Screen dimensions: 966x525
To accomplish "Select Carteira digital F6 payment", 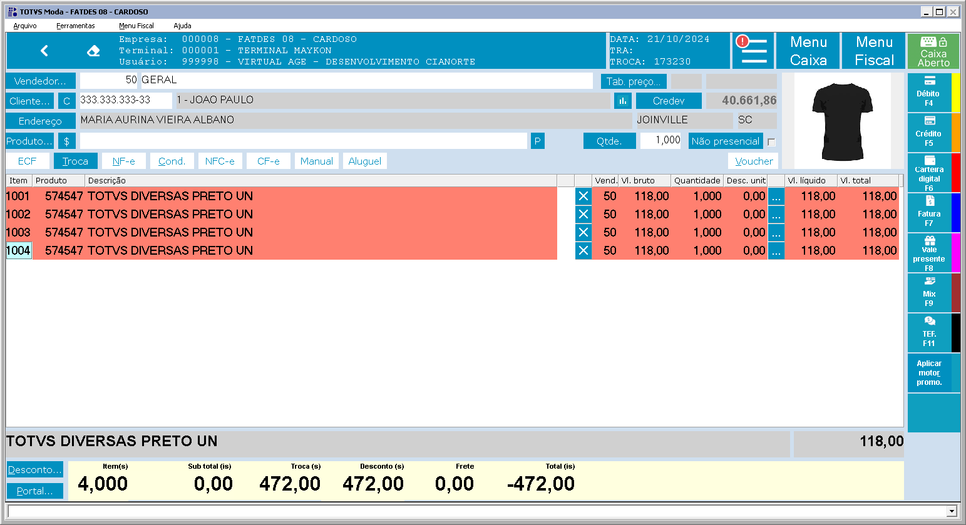I will [929, 173].
